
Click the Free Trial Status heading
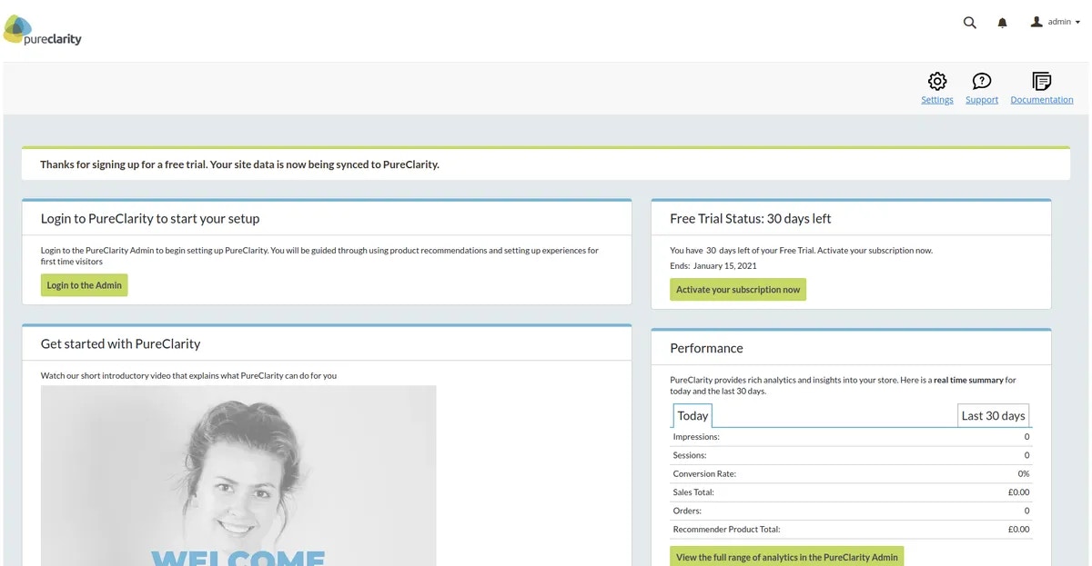(751, 219)
